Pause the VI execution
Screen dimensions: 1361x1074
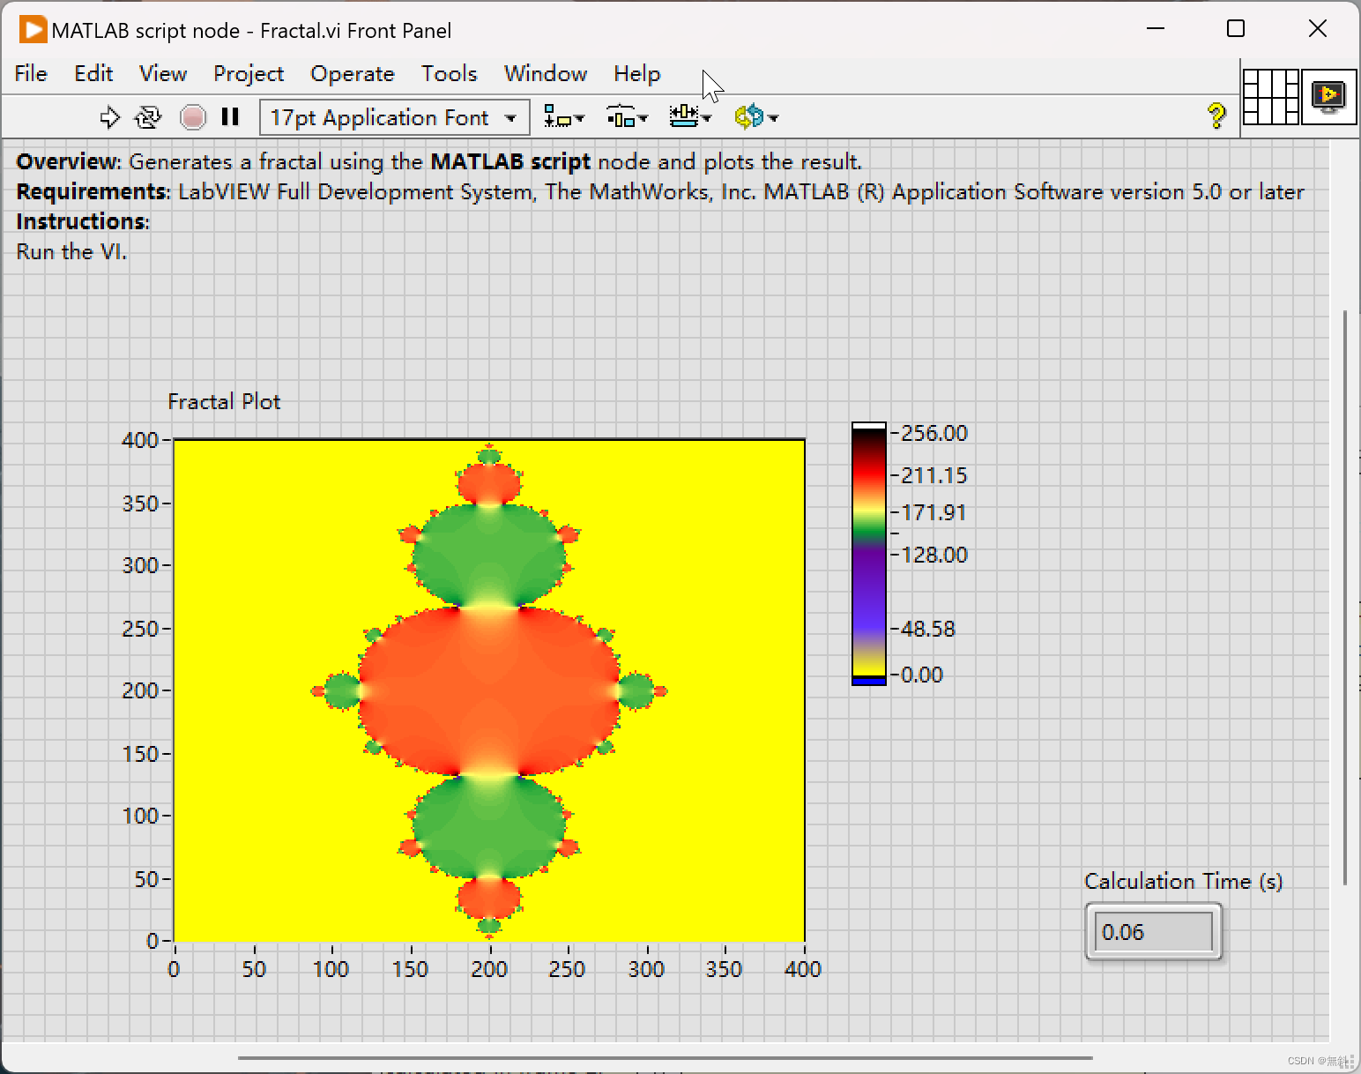[x=230, y=117]
